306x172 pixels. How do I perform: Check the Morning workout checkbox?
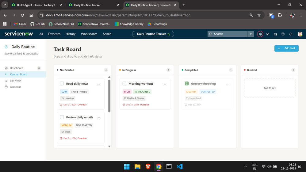(124, 84)
